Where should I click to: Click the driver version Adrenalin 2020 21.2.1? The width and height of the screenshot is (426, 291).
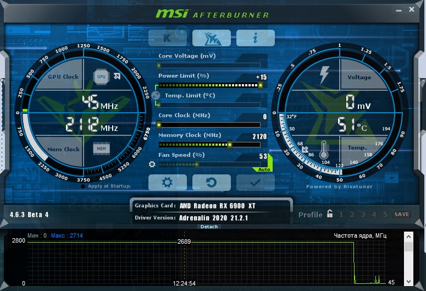click(213, 218)
